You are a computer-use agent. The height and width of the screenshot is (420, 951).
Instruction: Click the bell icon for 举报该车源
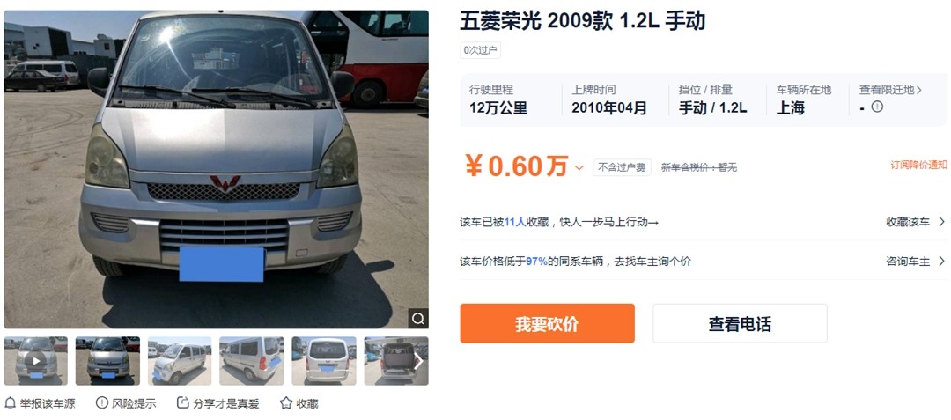[10, 403]
